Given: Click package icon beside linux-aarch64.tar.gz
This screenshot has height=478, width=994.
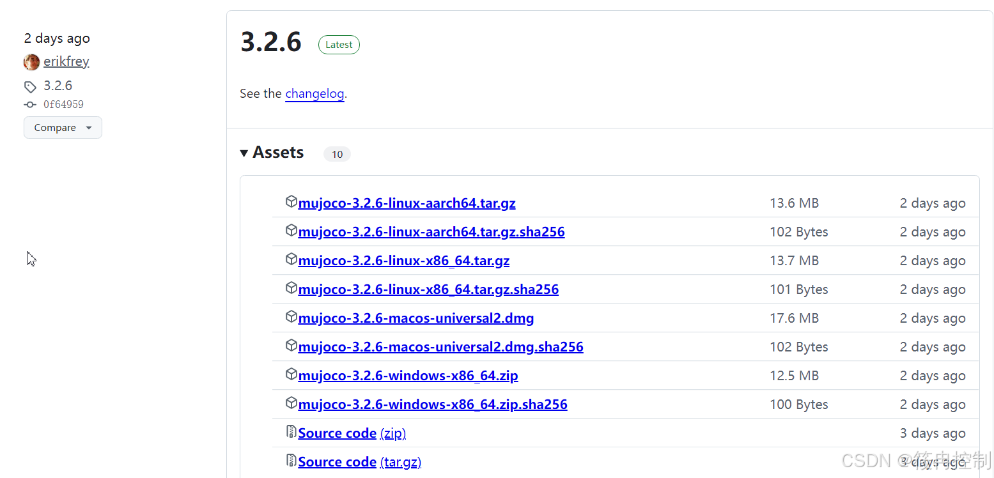Looking at the screenshot, I should pyautogui.click(x=291, y=202).
